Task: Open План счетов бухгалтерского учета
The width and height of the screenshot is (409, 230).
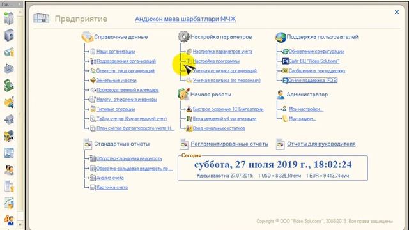Action: 135,128
